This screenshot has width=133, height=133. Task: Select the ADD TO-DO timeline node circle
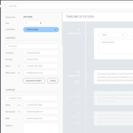pyautogui.click(x=86, y=34)
